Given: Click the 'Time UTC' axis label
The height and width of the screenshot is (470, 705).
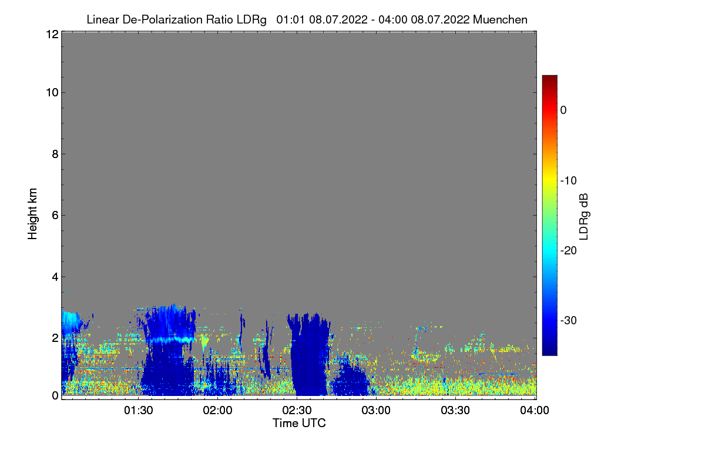Looking at the screenshot, I should point(298,423).
